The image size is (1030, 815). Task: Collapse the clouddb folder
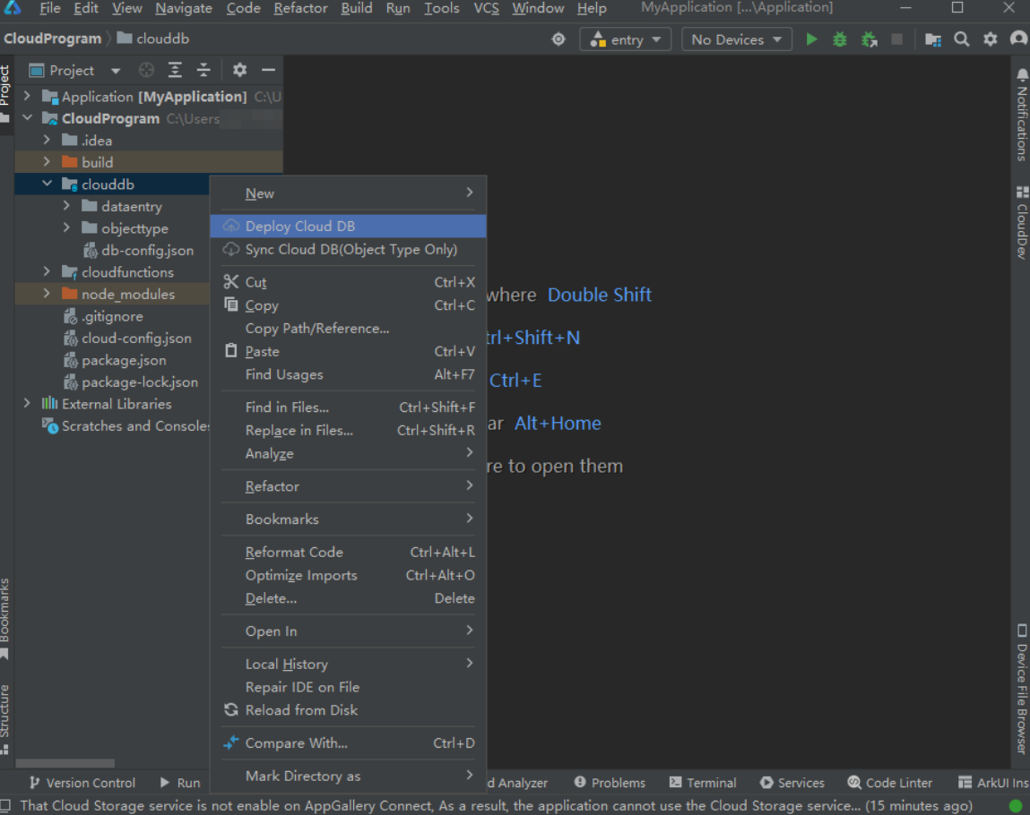tap(47, 184)
